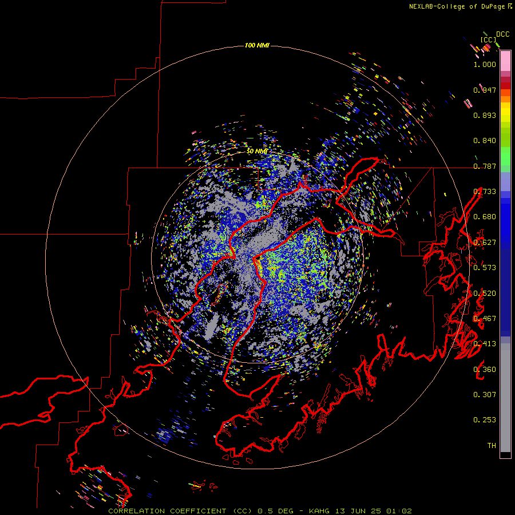
Task: Click the 0.840 scale value
Action: (485, 141)
